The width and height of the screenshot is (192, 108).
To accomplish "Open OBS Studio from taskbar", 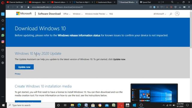I will (x=141, y=105).
